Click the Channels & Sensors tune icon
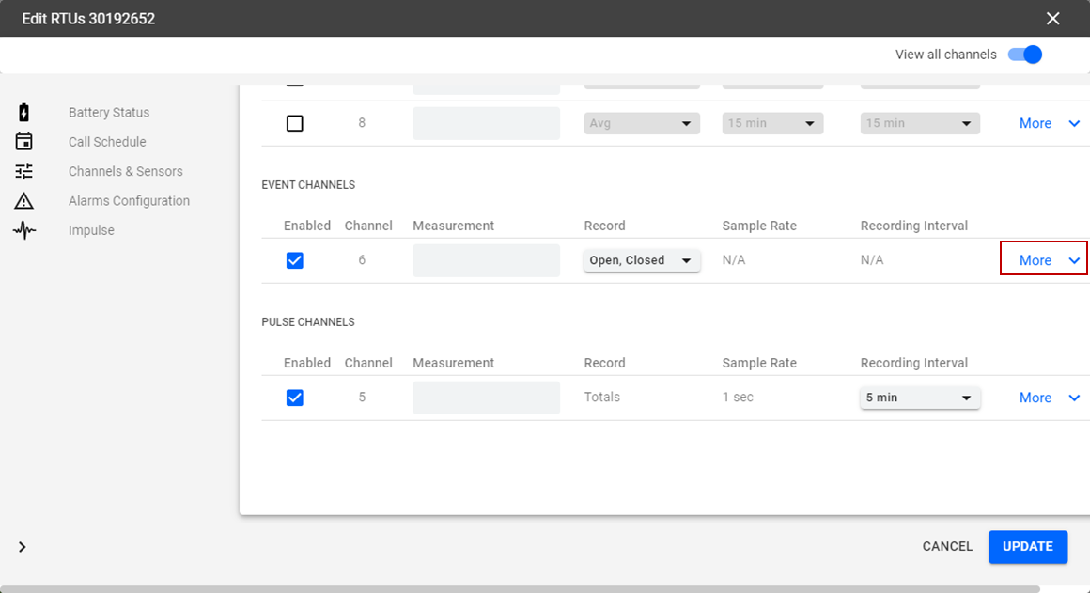 [24, 171]
